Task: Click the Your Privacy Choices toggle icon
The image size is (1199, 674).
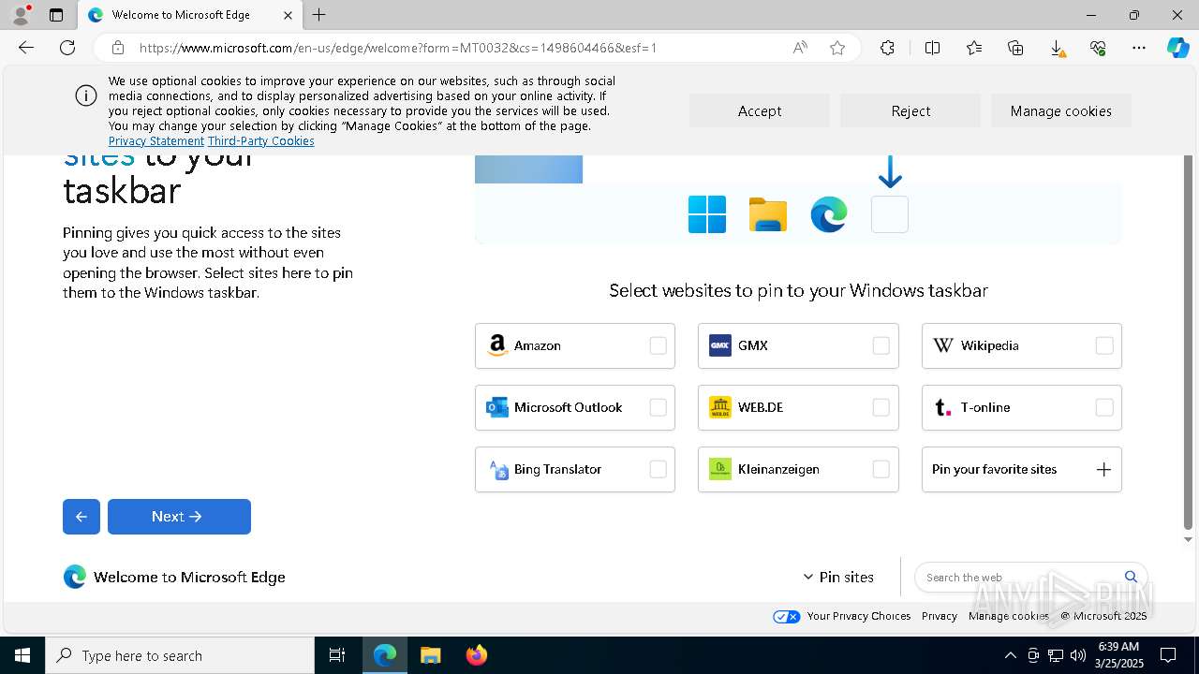Action: tap(787, 616)
